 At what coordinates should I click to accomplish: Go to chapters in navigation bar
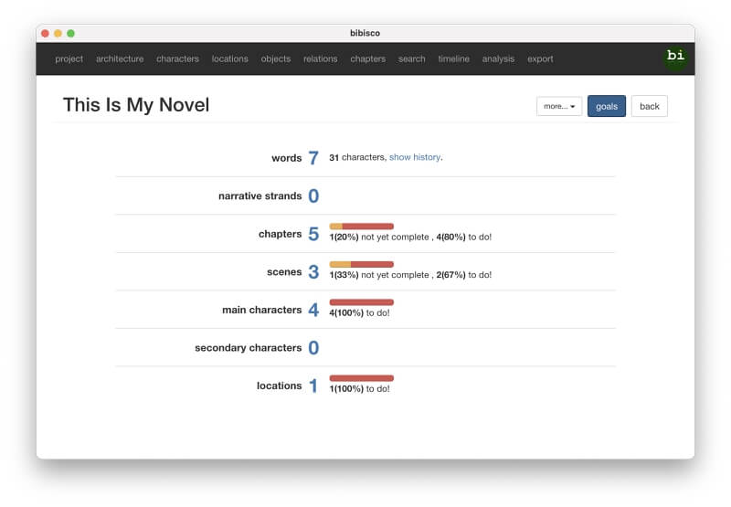[368, 58]
